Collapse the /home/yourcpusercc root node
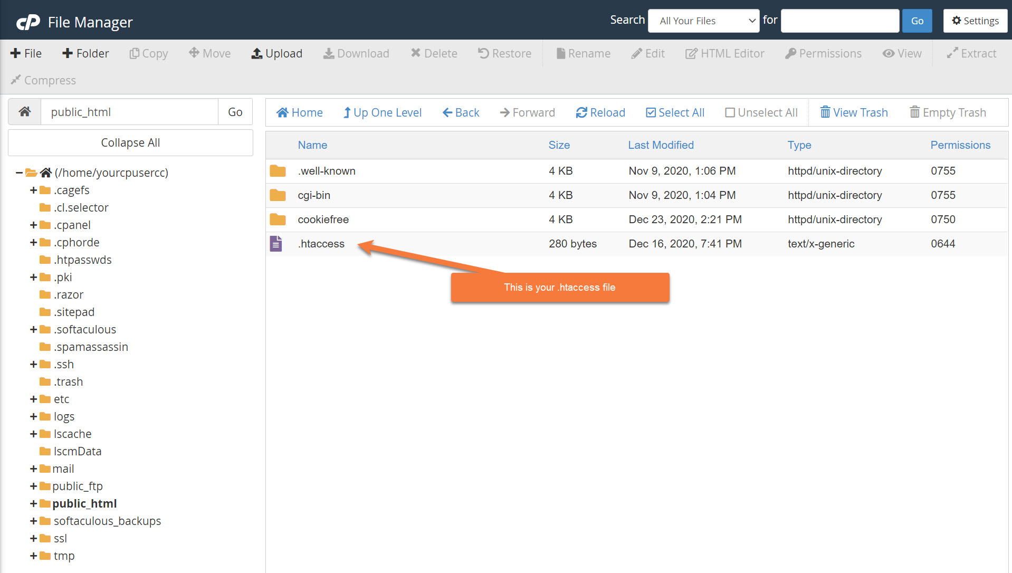Viewport: 1012px width, 573px height. tap(19, 173)
